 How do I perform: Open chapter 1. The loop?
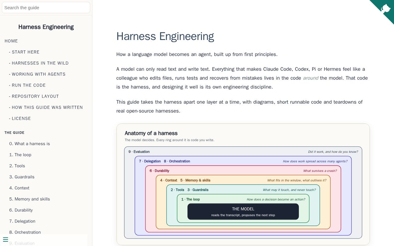click(20, 155)
